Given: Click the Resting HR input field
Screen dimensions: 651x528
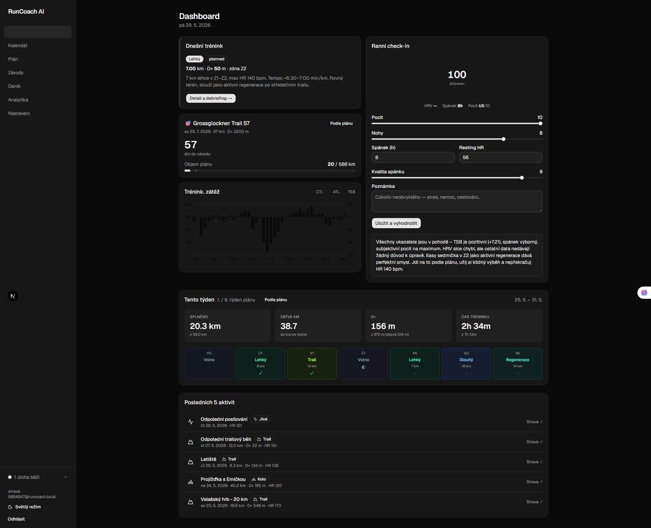Looking at the screenshot, I should 500,157.
